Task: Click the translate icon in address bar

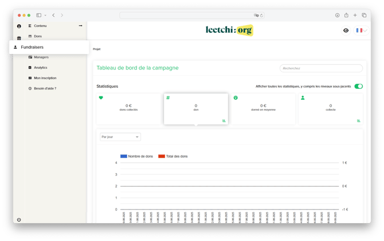Action: (x=256, y=15)
